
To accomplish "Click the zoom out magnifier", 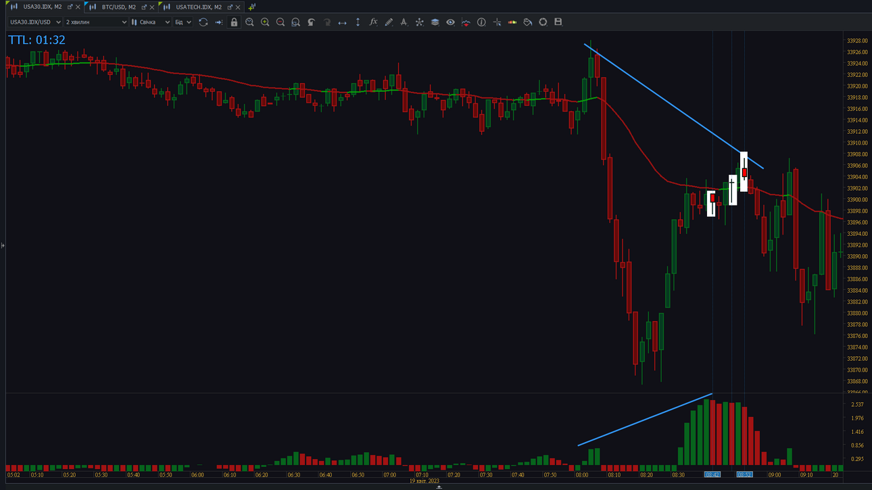I will [x=281, y=22].
